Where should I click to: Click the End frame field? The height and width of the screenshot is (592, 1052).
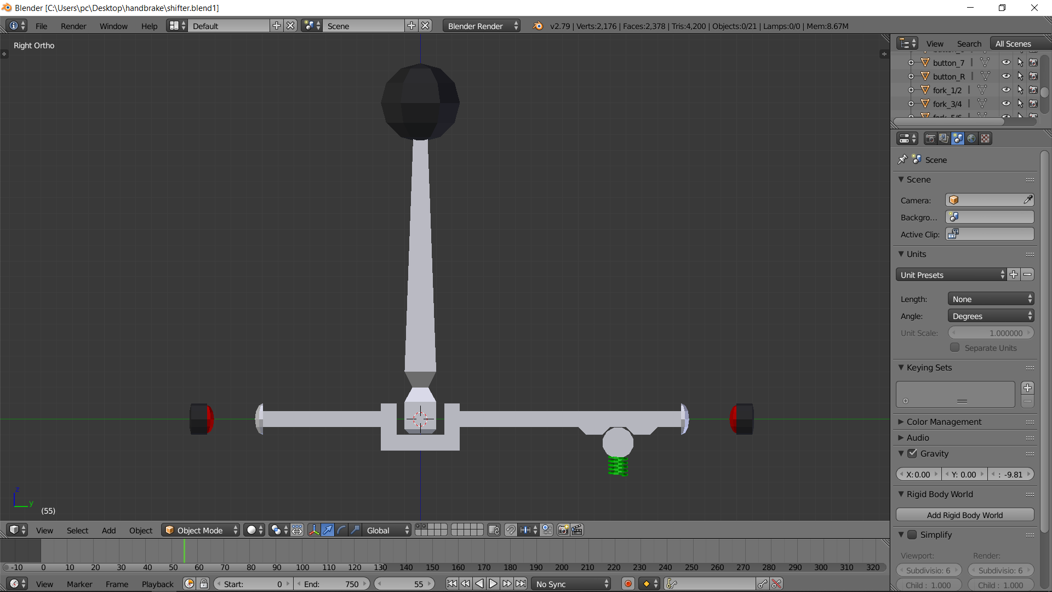(331, 584)
